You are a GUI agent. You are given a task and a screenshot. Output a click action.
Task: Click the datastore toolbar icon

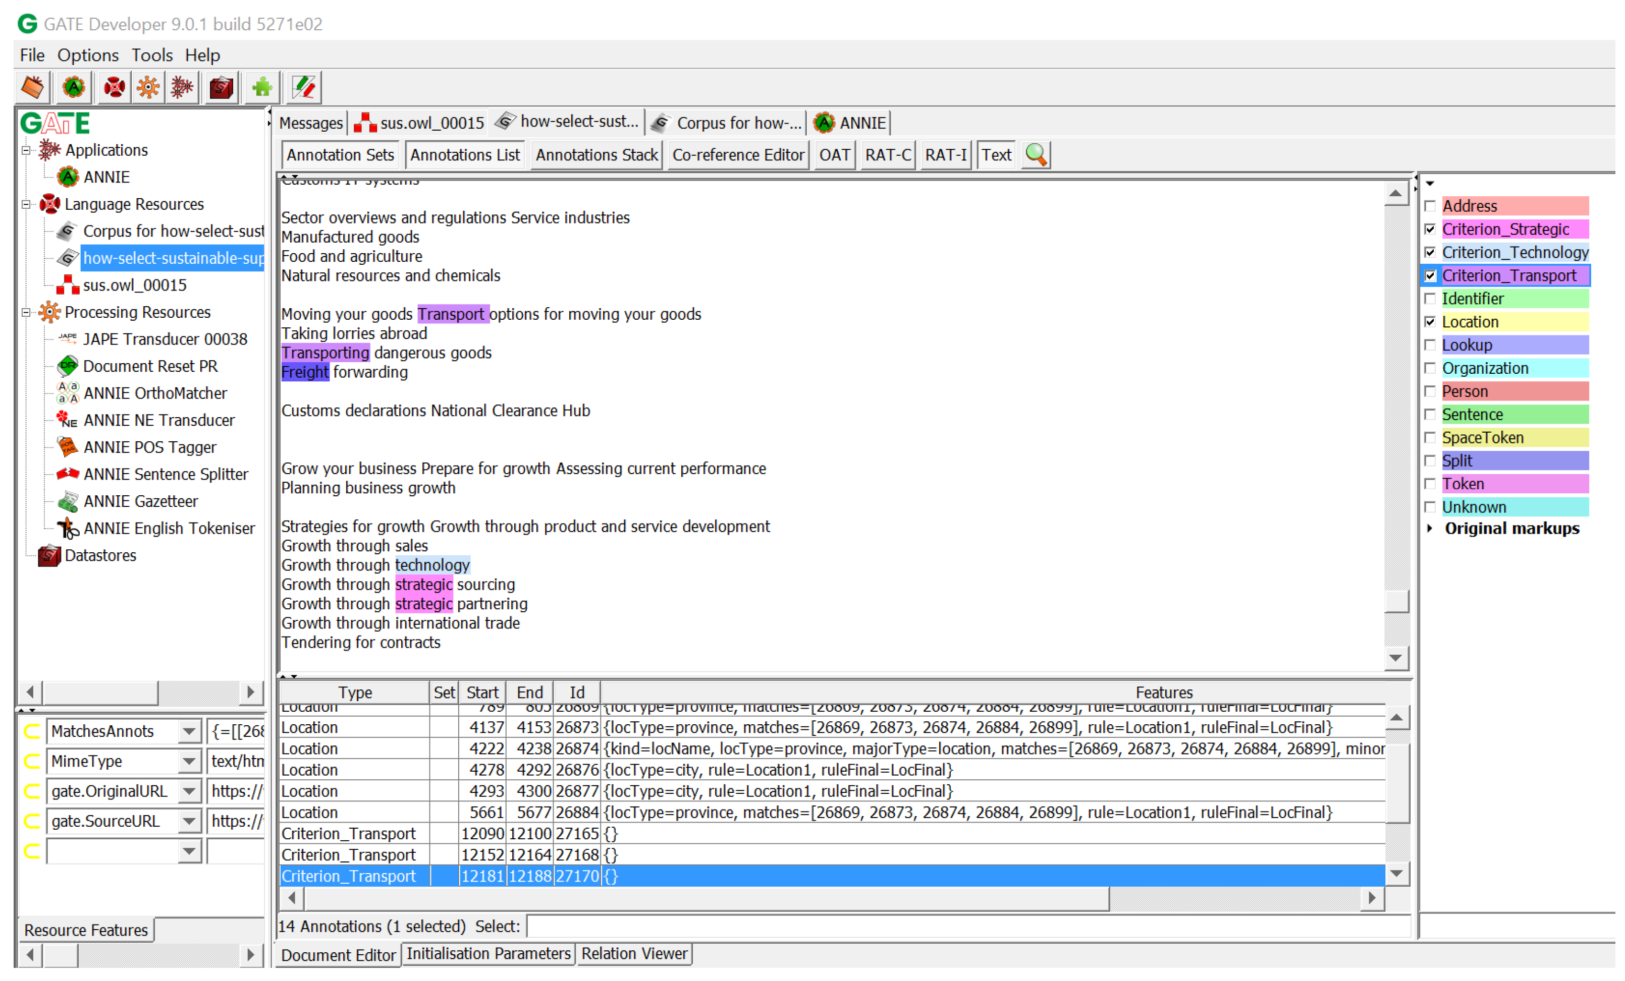tap(221, 87)
